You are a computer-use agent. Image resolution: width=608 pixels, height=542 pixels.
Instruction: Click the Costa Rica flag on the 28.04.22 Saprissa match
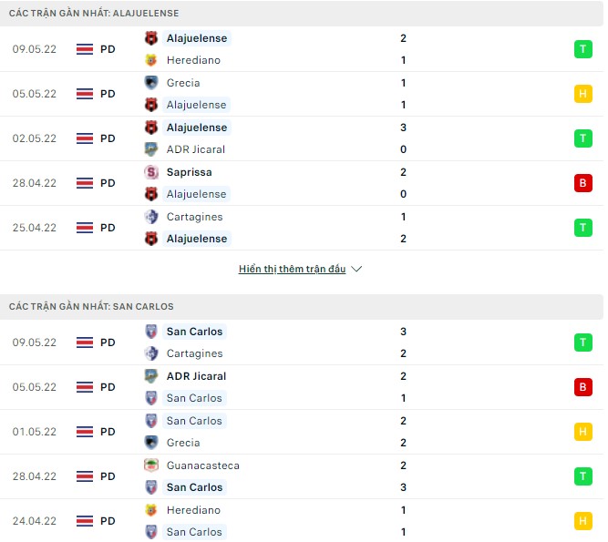tap(85, 183)
